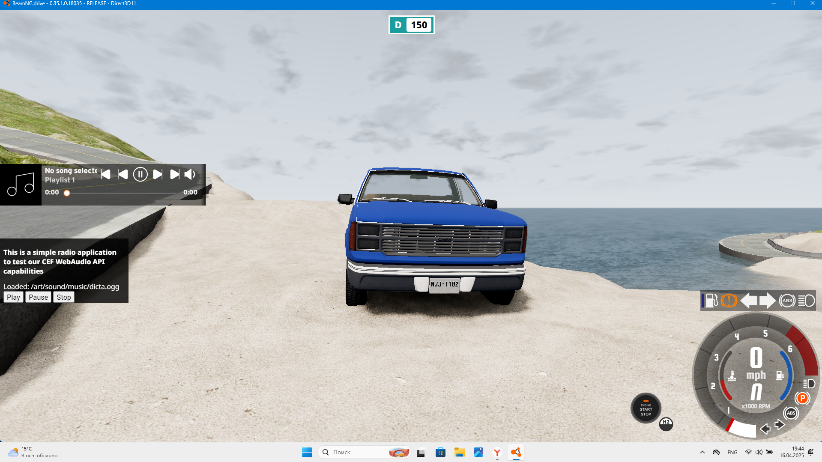Open the Windows Start menu
The image size is (822, 462).
coord(307,452)
